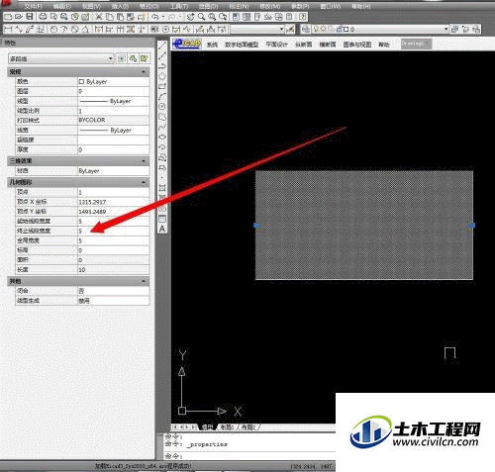Click the Plot printer icon

click(x=43, y=17)
